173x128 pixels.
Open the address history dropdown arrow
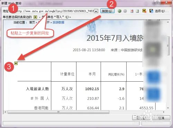[96, 11]
